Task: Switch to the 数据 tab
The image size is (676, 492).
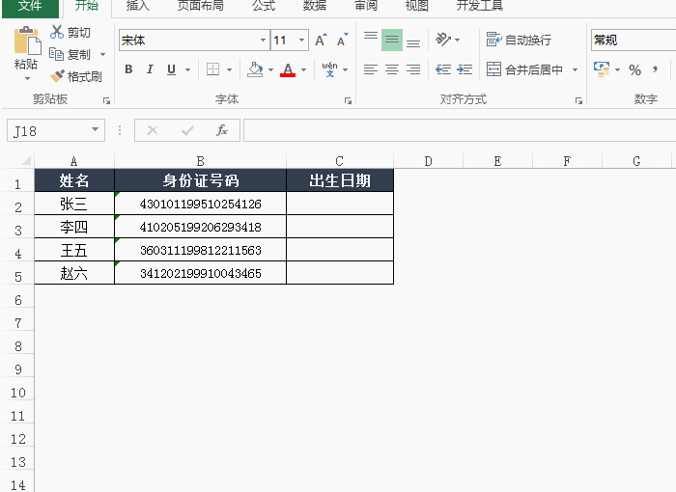Action: (x=314, y=6)
